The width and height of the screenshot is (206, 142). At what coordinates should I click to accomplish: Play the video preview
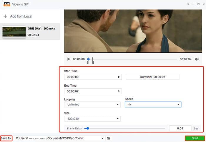pyautogui.click(x=69, y=59)
